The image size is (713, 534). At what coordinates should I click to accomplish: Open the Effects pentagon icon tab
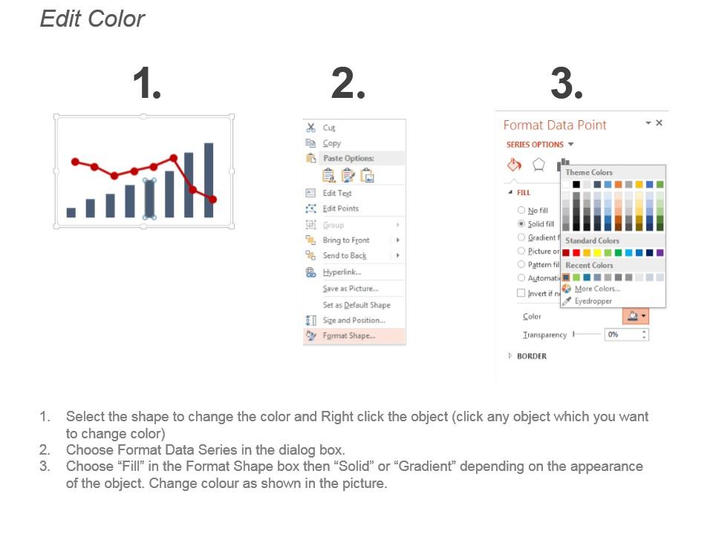click(539, 165)
